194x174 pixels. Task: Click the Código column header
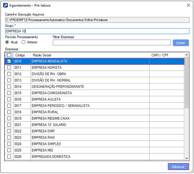[22, 55]
